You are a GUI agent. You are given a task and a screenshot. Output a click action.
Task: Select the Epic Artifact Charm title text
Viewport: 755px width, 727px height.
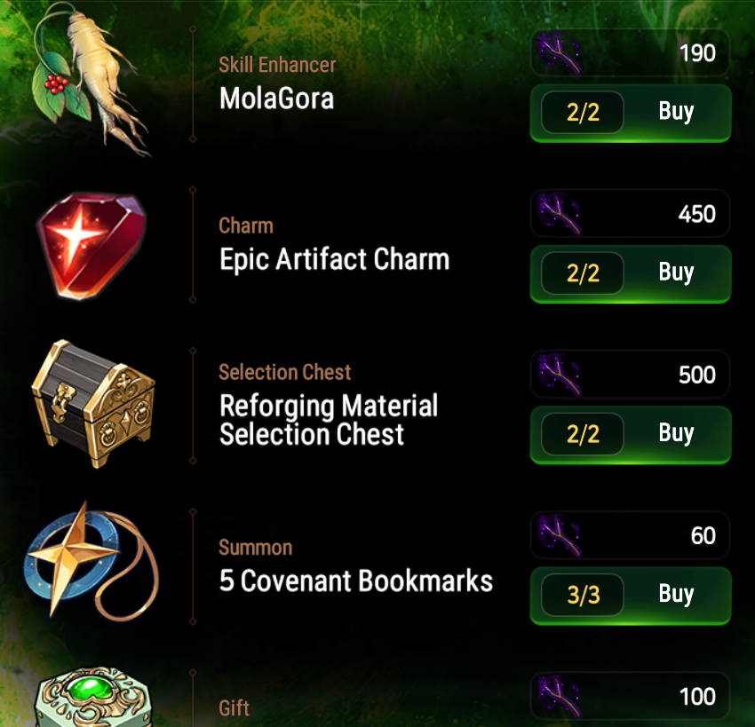pyautogui.click(x=335, y=260)
